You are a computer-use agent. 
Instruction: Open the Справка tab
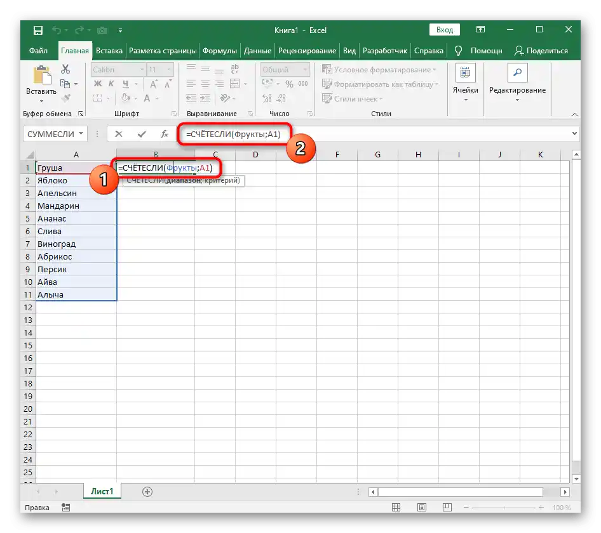[x=429, y=51]
